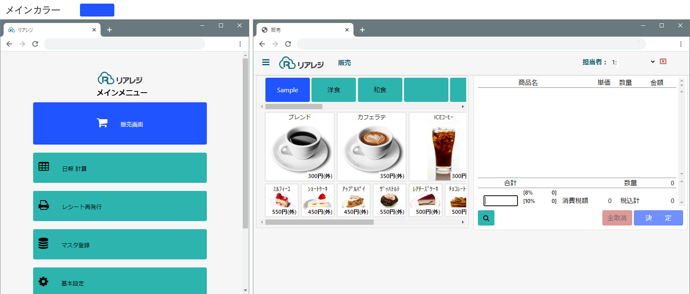Click the blue メインカラー color swatch
690x294 pixels.
[97, 10]
